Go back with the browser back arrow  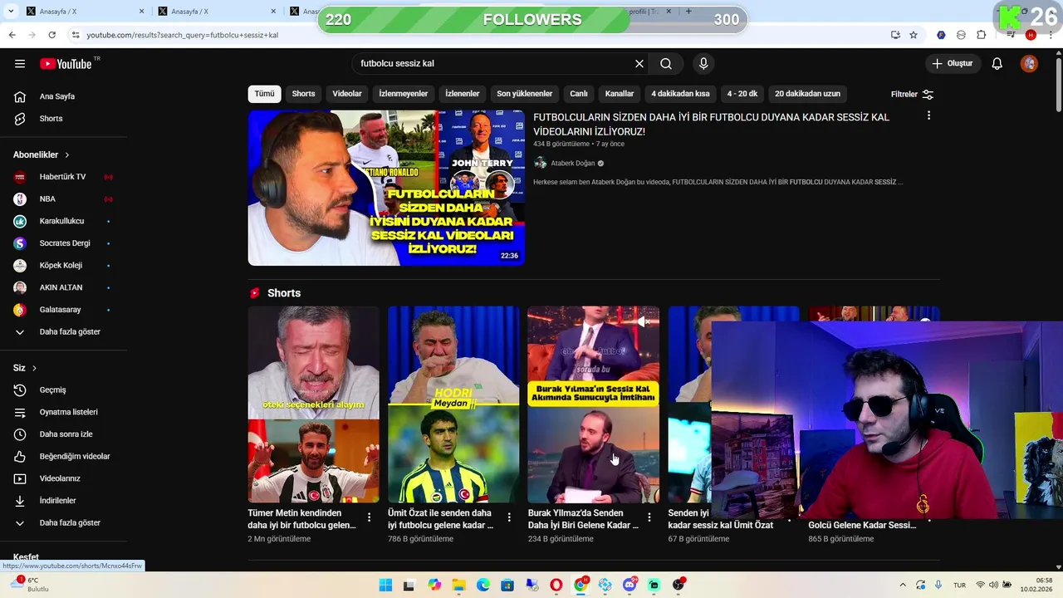pos(12,35)
